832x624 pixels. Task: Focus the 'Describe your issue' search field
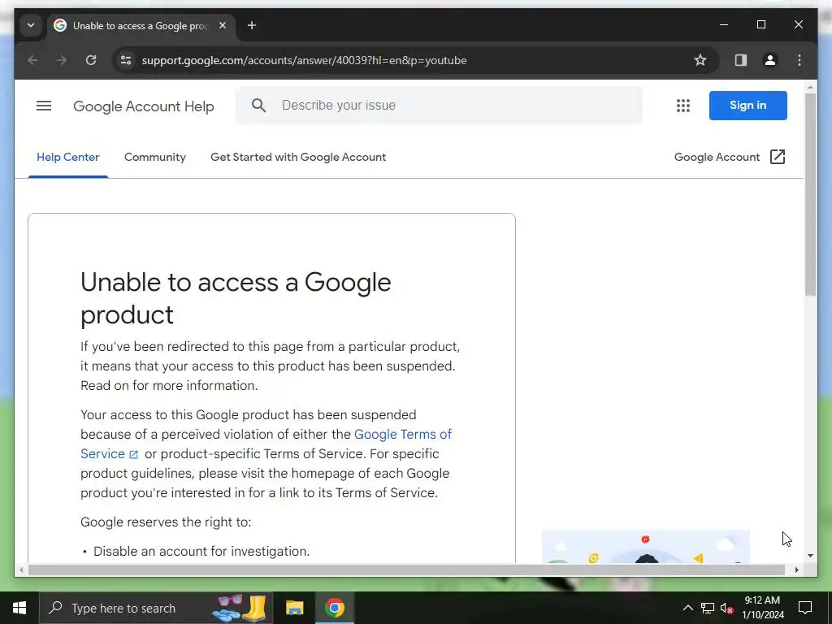439,105
